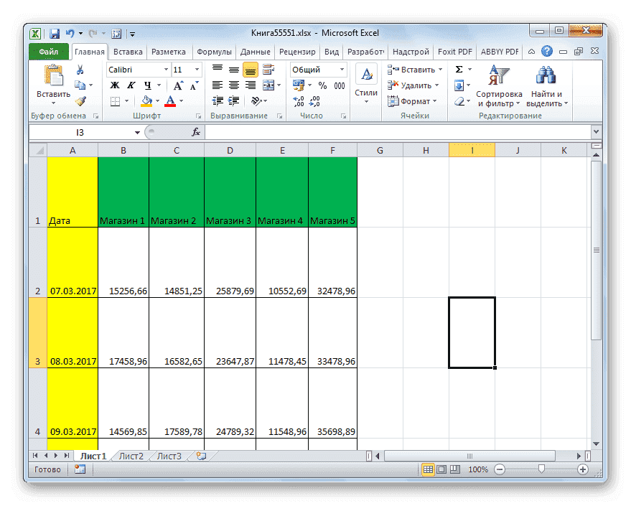The height and width of the screenshot is (506, 631).
Task: Switch to the Вставка ribbon tab
Action: (x=127, y=51)
